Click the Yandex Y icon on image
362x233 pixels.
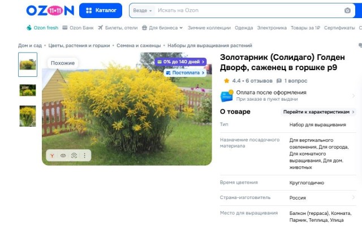[x=52, y=156]
